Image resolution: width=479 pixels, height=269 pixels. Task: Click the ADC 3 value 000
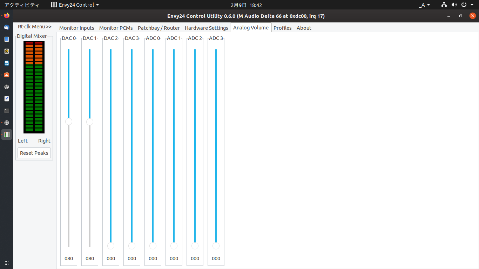[216, 258]
